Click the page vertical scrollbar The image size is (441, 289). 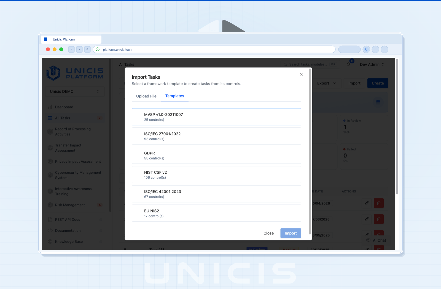pos(397,127)
